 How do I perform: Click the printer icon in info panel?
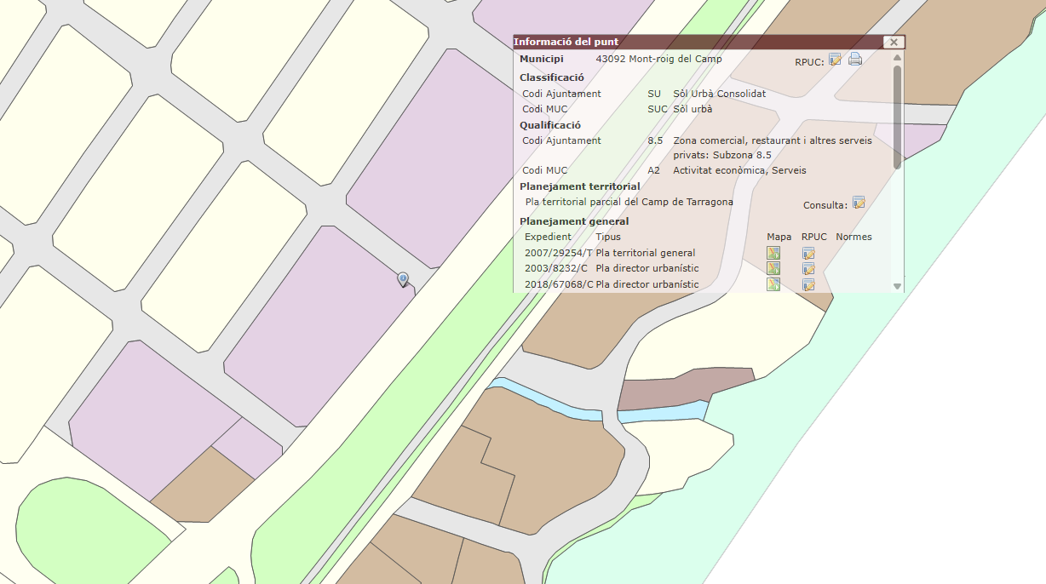click(855, 60)
